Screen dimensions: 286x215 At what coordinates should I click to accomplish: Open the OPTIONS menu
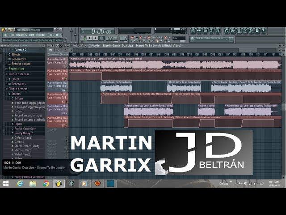click(41, 35)
